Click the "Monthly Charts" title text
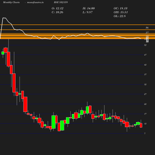This screenshot has height=155, width=155. point(11,2)
